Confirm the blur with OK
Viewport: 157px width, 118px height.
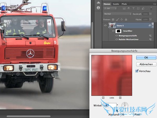pos(146,57)
